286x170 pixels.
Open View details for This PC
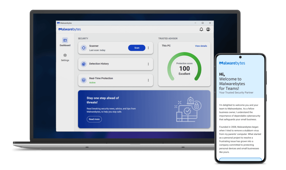[x=201, y=46]
